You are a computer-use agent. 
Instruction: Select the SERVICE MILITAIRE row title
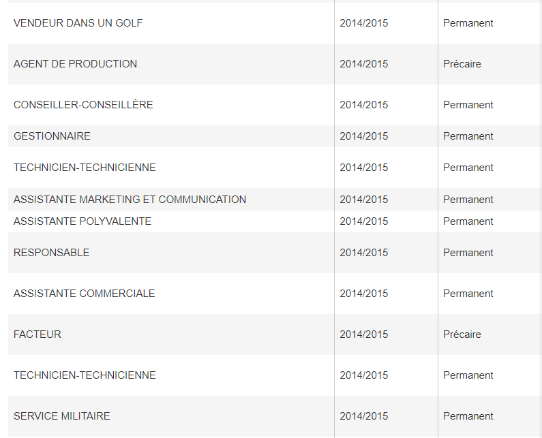click(61, 416)
